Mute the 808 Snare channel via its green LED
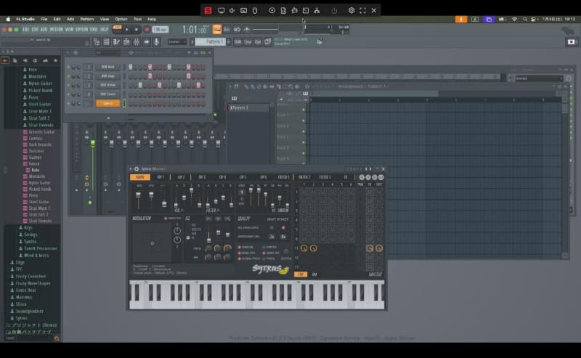Image resolution: width=581 pixels, height=358 pixels. [68, 94]
